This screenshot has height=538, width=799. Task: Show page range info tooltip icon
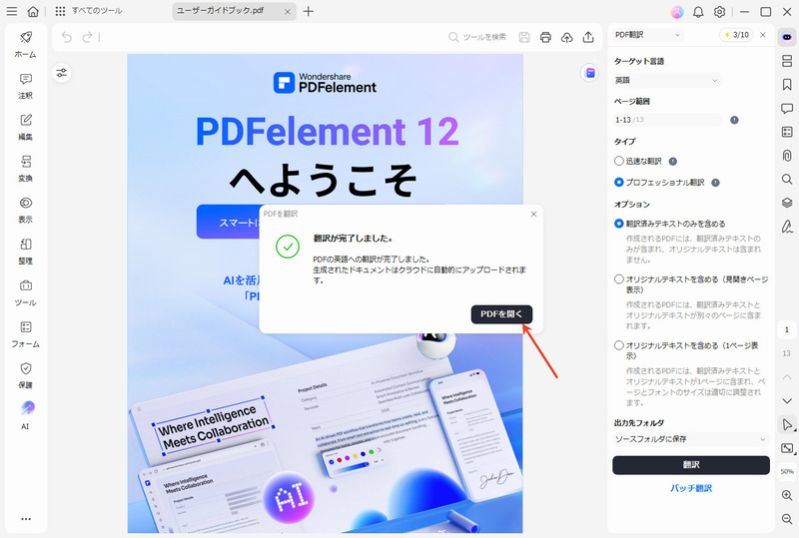click(x=734, y=120)
